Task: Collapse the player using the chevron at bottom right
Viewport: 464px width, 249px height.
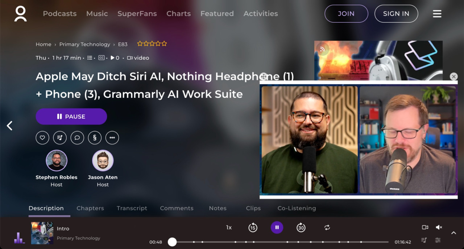Action: [453, 233]
